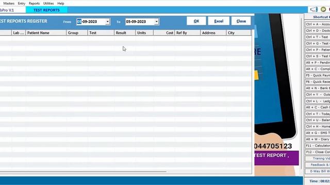Open the Entry menu

(22, 4)
